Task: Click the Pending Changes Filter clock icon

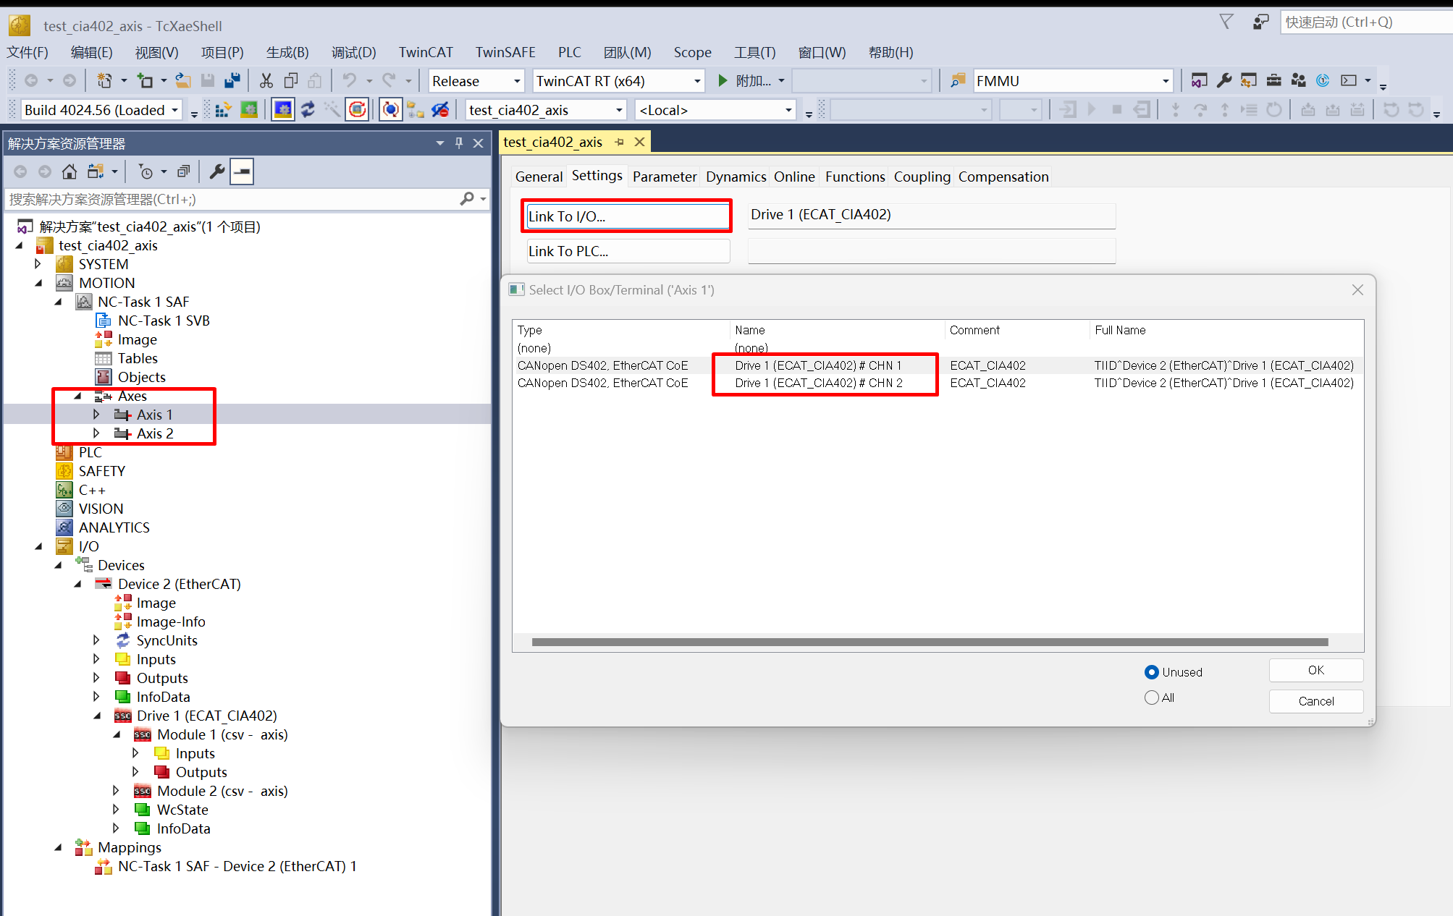Action: pyautogui.click(x=146, y=171)
